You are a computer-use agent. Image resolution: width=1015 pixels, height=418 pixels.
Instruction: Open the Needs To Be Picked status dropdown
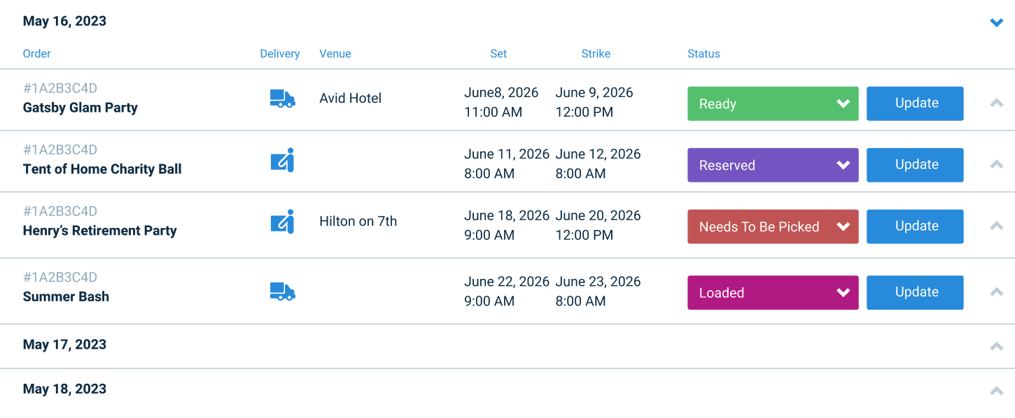coord(773,226)
